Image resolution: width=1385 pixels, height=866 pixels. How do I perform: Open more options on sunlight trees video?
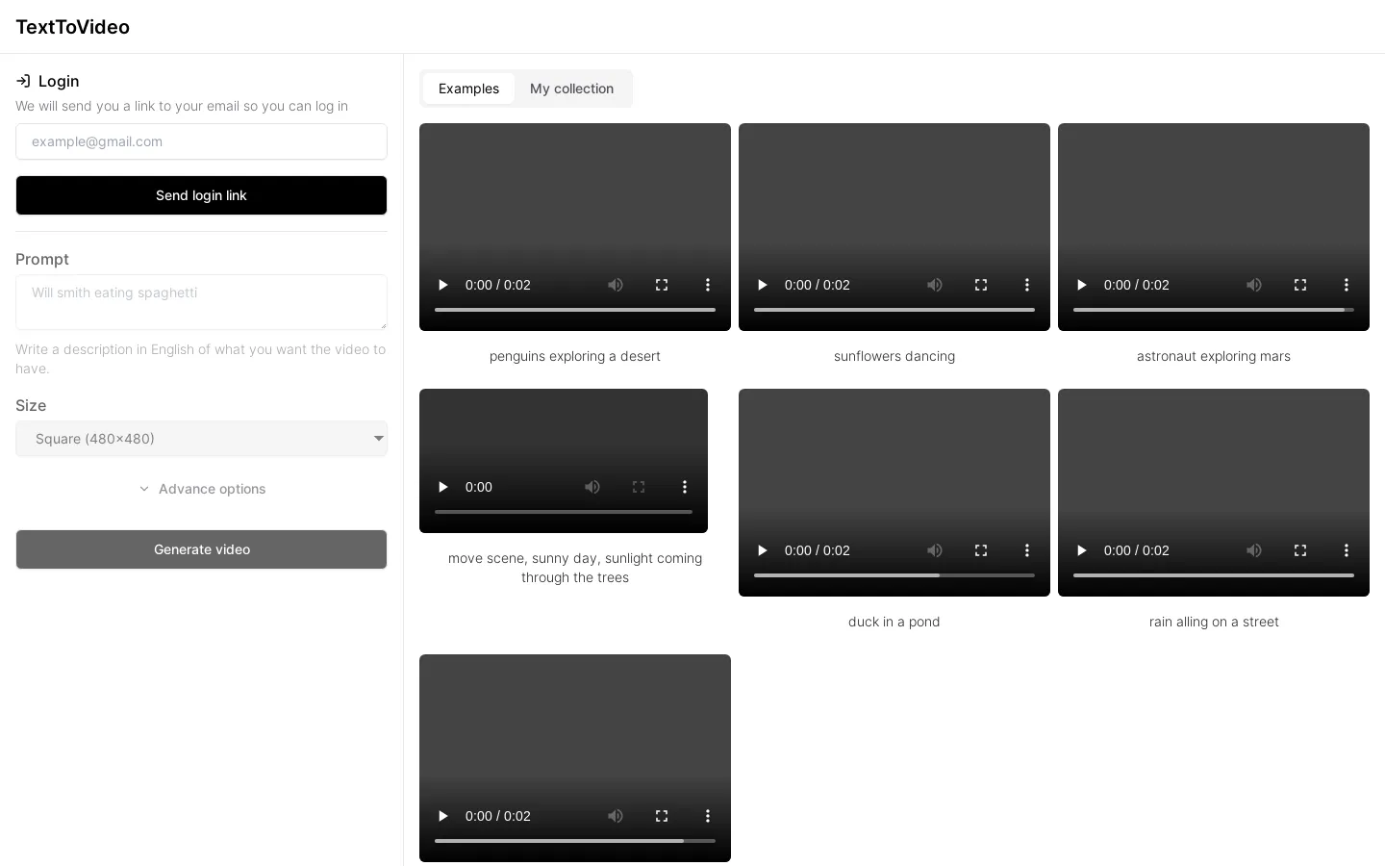coord(685,487)
